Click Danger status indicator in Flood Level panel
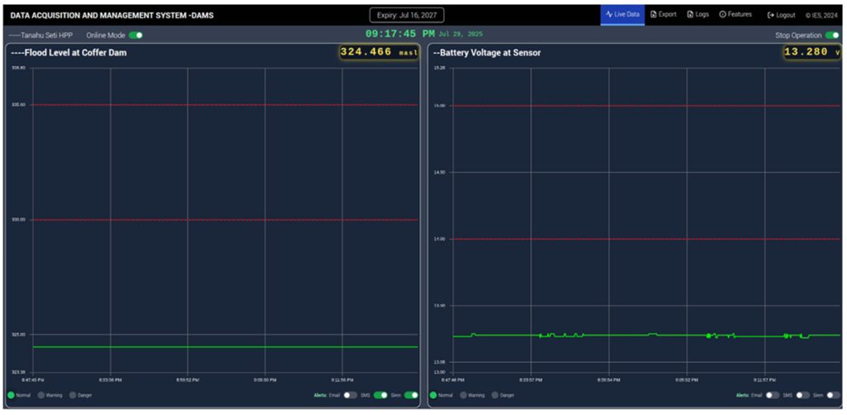847x415 pixels. [x=73, y=395]
